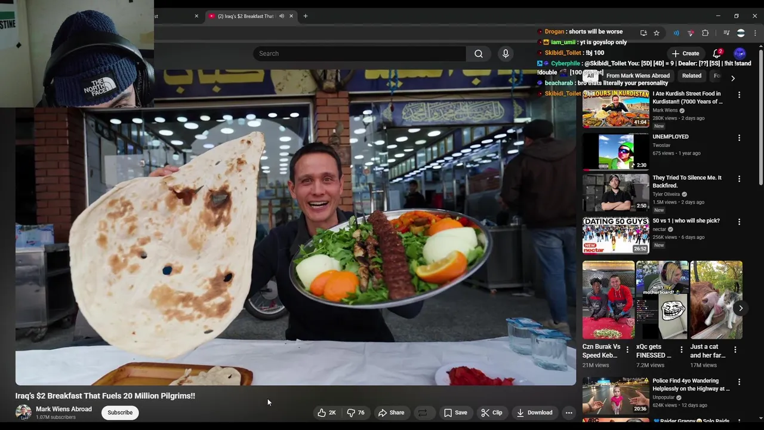The image size is (764, 430).
Task: Open options for xQc gets FINESSED short
Action: point(681,350)
